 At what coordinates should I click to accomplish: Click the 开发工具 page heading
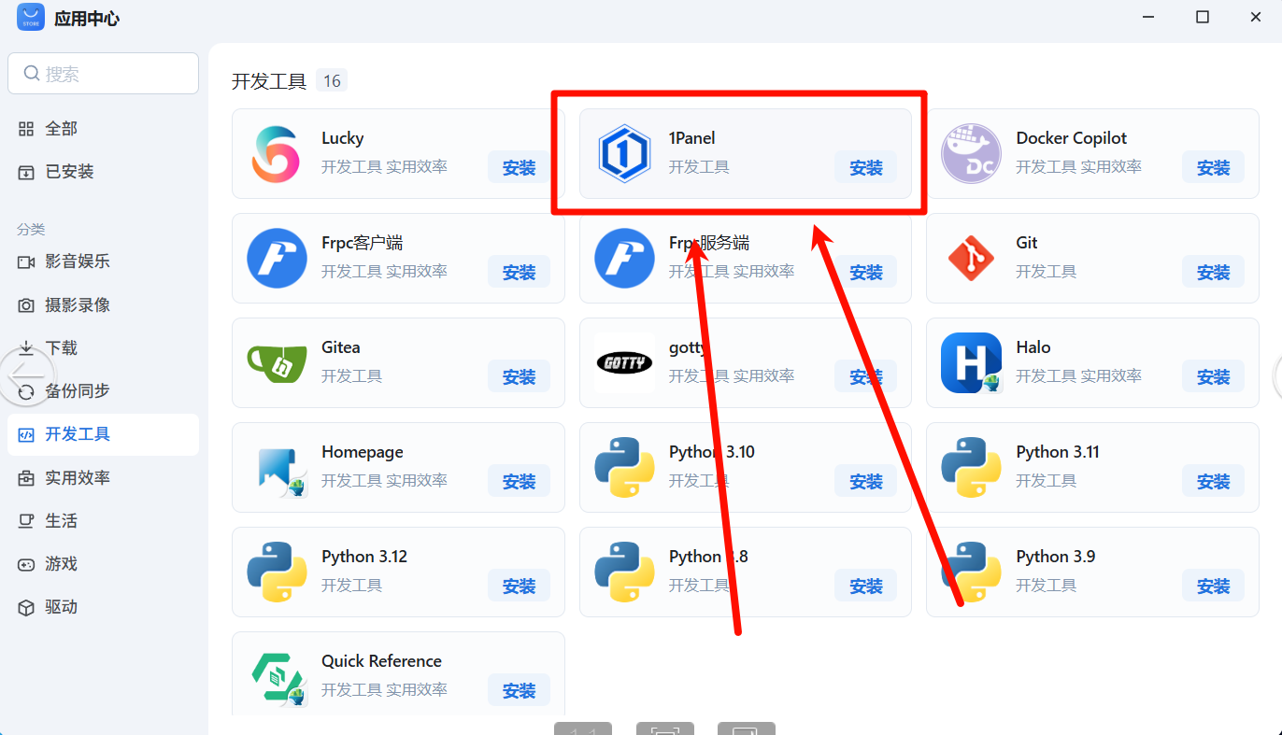[269, 81]
